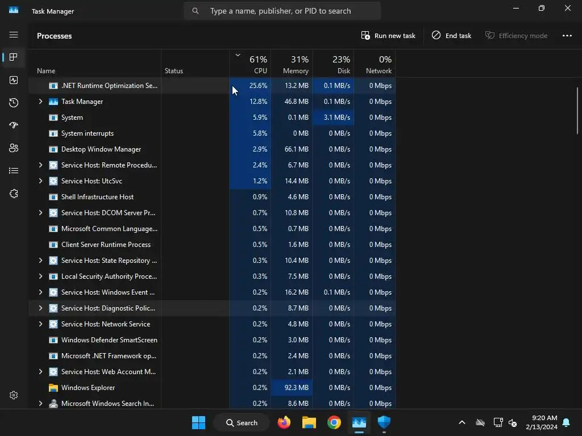Viewport: 582px width, 436px height.
Task: Expand Service Host: Remote Procedure row
Action: [x=40, y=165]
